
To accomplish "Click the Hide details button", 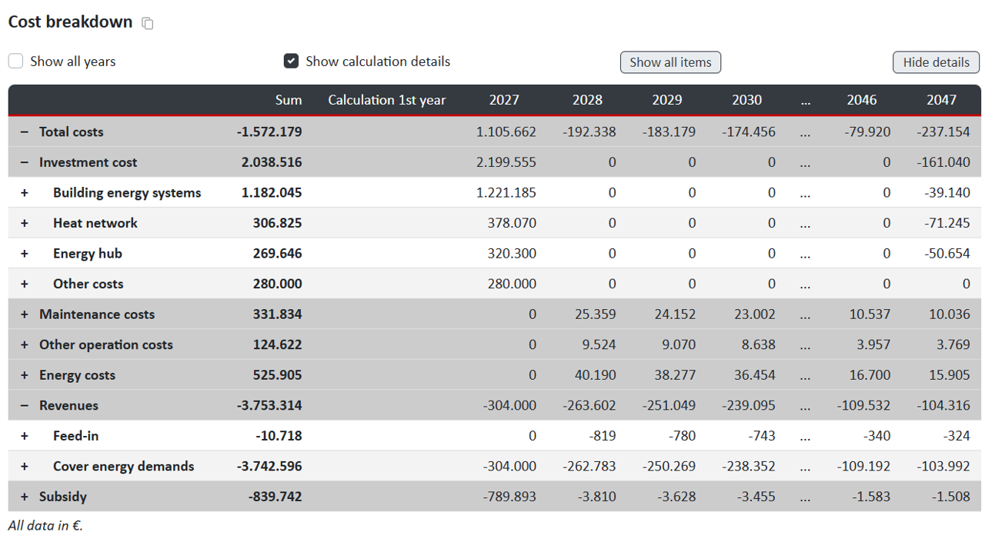I will point(936,62).
